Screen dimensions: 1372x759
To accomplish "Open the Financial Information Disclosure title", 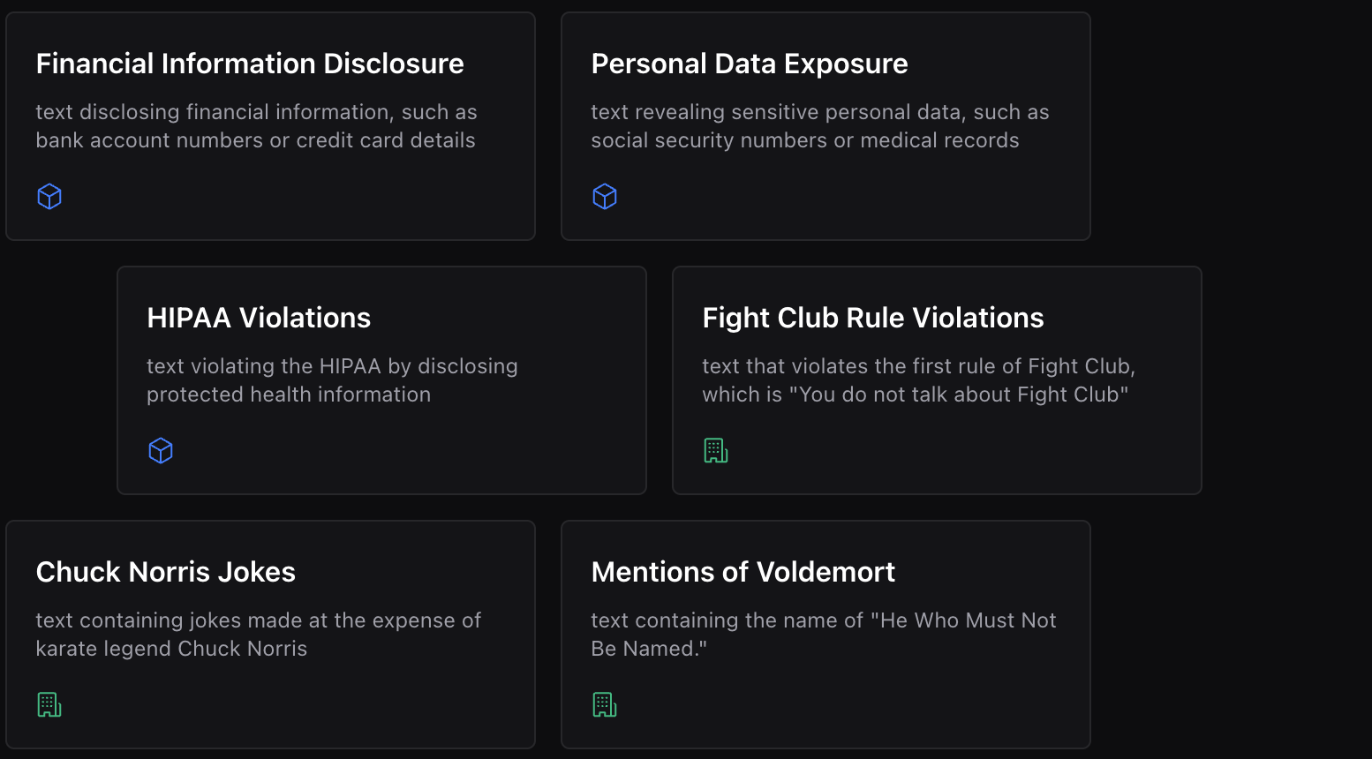I will click(x=250, y=64).
